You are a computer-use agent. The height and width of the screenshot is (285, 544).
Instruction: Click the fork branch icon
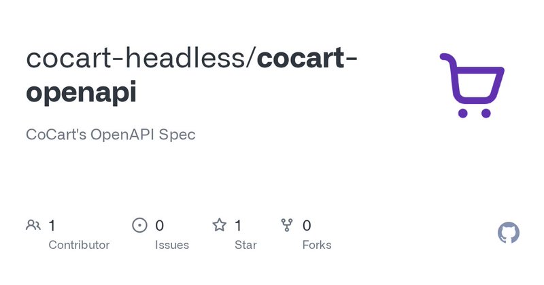click(286, 225)
